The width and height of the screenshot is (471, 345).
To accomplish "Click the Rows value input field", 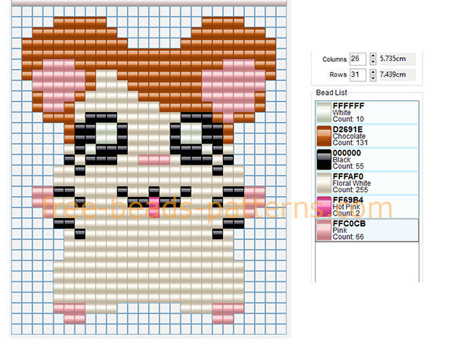I will coord(358,74).
